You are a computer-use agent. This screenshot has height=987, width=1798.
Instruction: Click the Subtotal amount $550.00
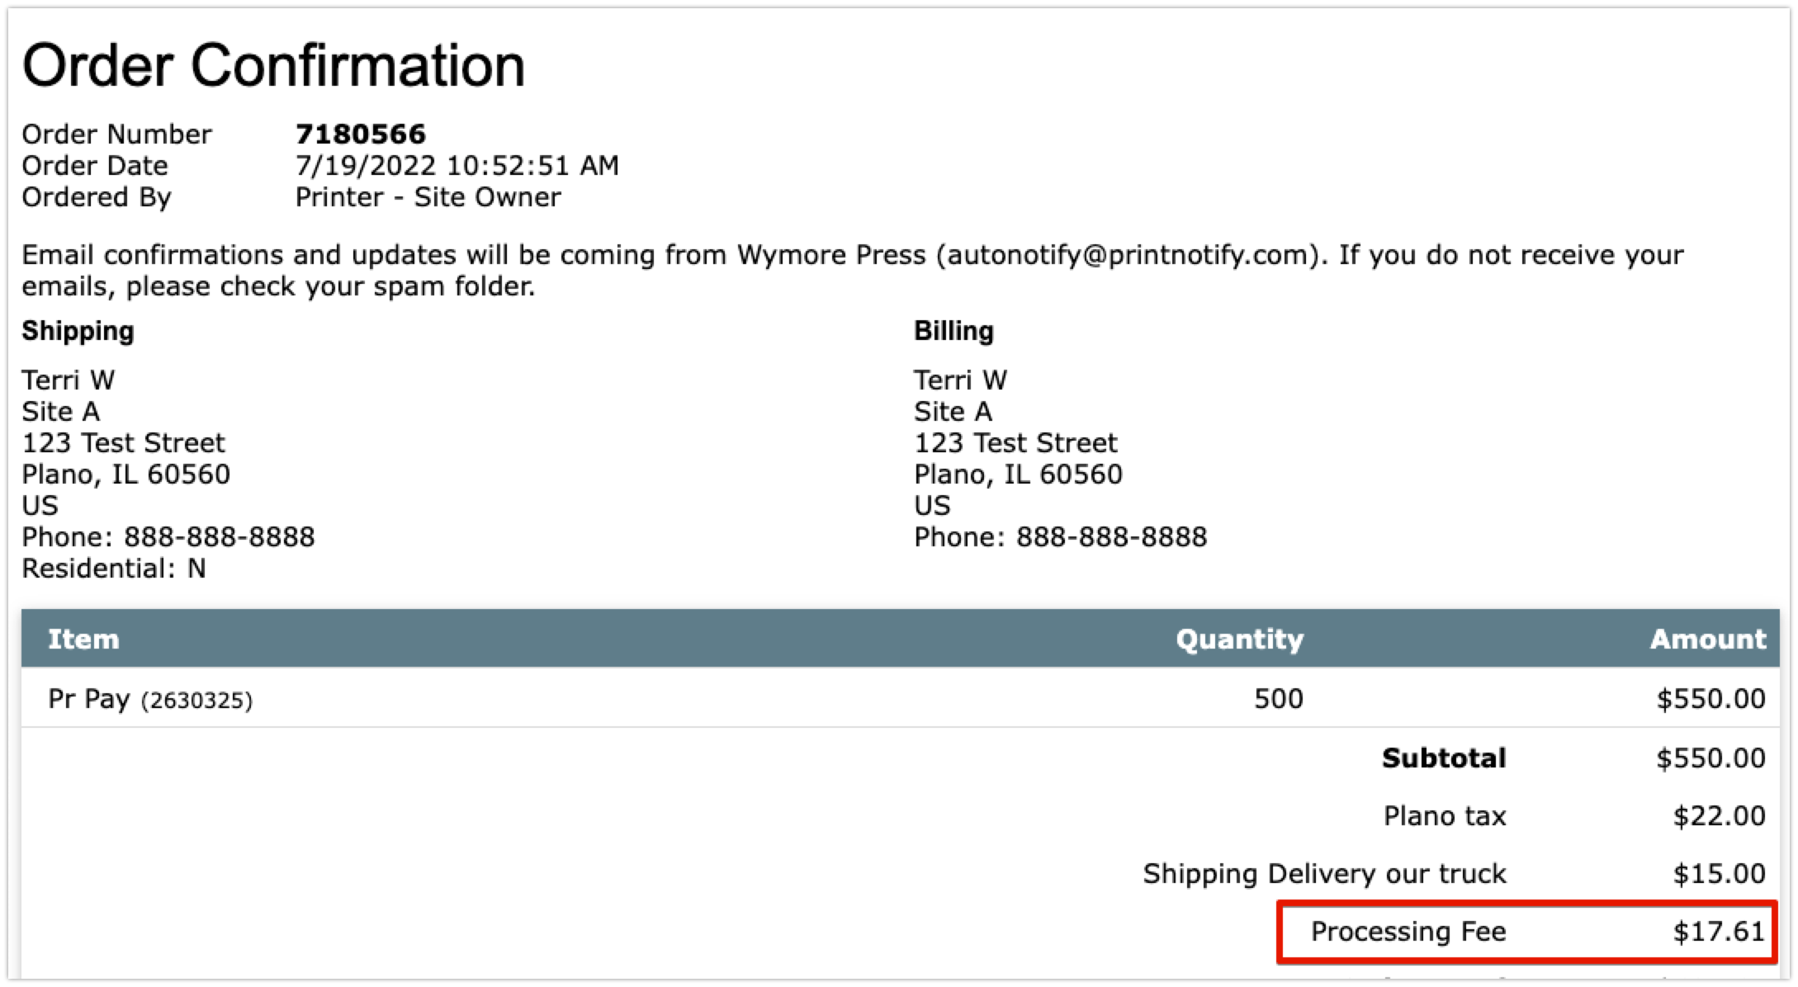click(x=1710, y=758)
